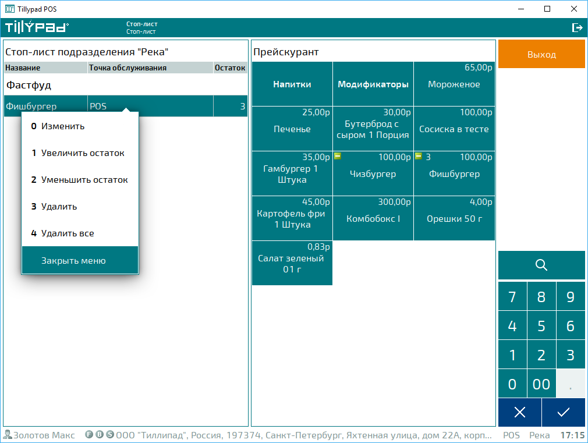Click the yellow stop-list marker on Фишбургер tile
This screenshot has height=443, width=588.
click(x=418, y=156)
